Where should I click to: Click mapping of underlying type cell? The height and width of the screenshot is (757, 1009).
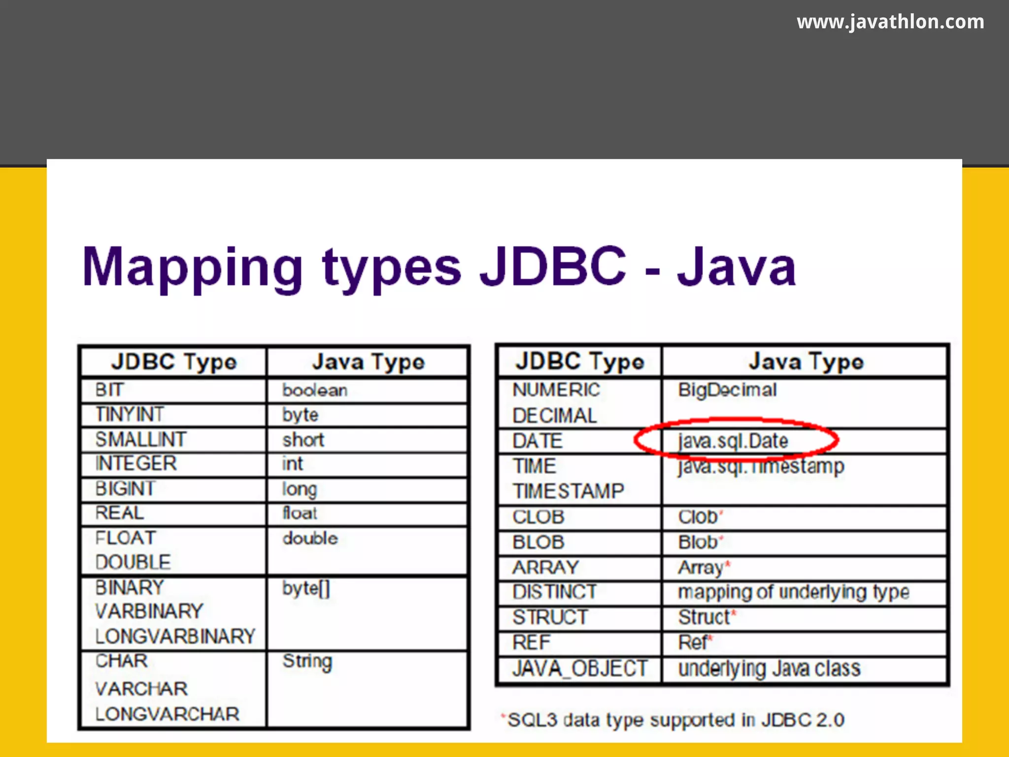click(793, 592)
